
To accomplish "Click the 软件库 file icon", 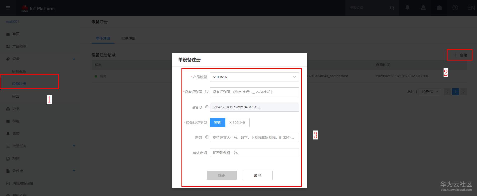I will [x=8, y=171].
